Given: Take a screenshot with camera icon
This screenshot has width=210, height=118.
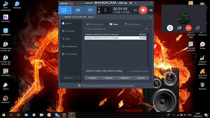Looking at the screenshot, I should tap(151, 10).
